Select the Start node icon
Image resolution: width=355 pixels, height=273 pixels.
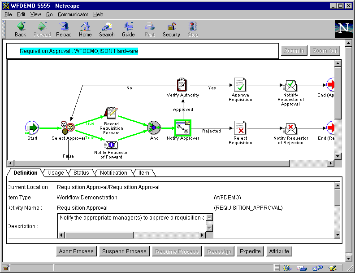point(32,128)
